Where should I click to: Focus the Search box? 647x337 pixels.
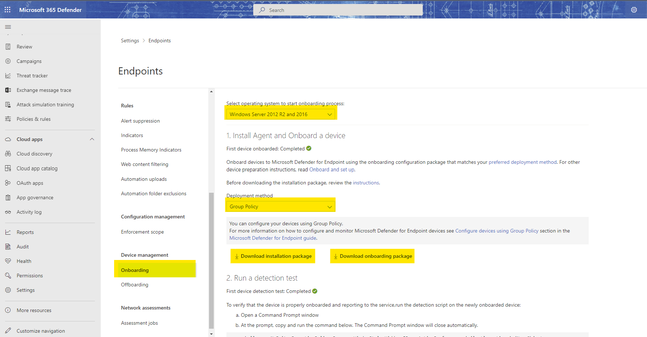tap(338, 10)
